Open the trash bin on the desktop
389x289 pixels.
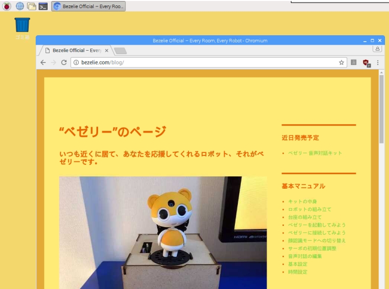[22, 25]
